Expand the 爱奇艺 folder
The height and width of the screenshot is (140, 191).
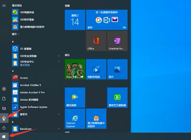coord(36,114)
